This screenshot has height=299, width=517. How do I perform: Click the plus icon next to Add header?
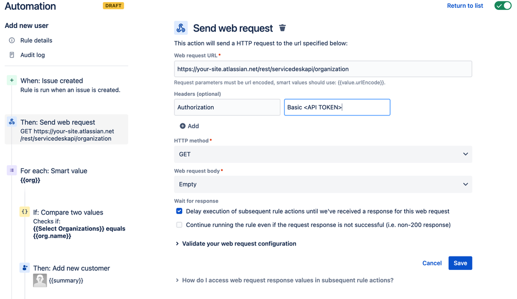click(182, 126)
